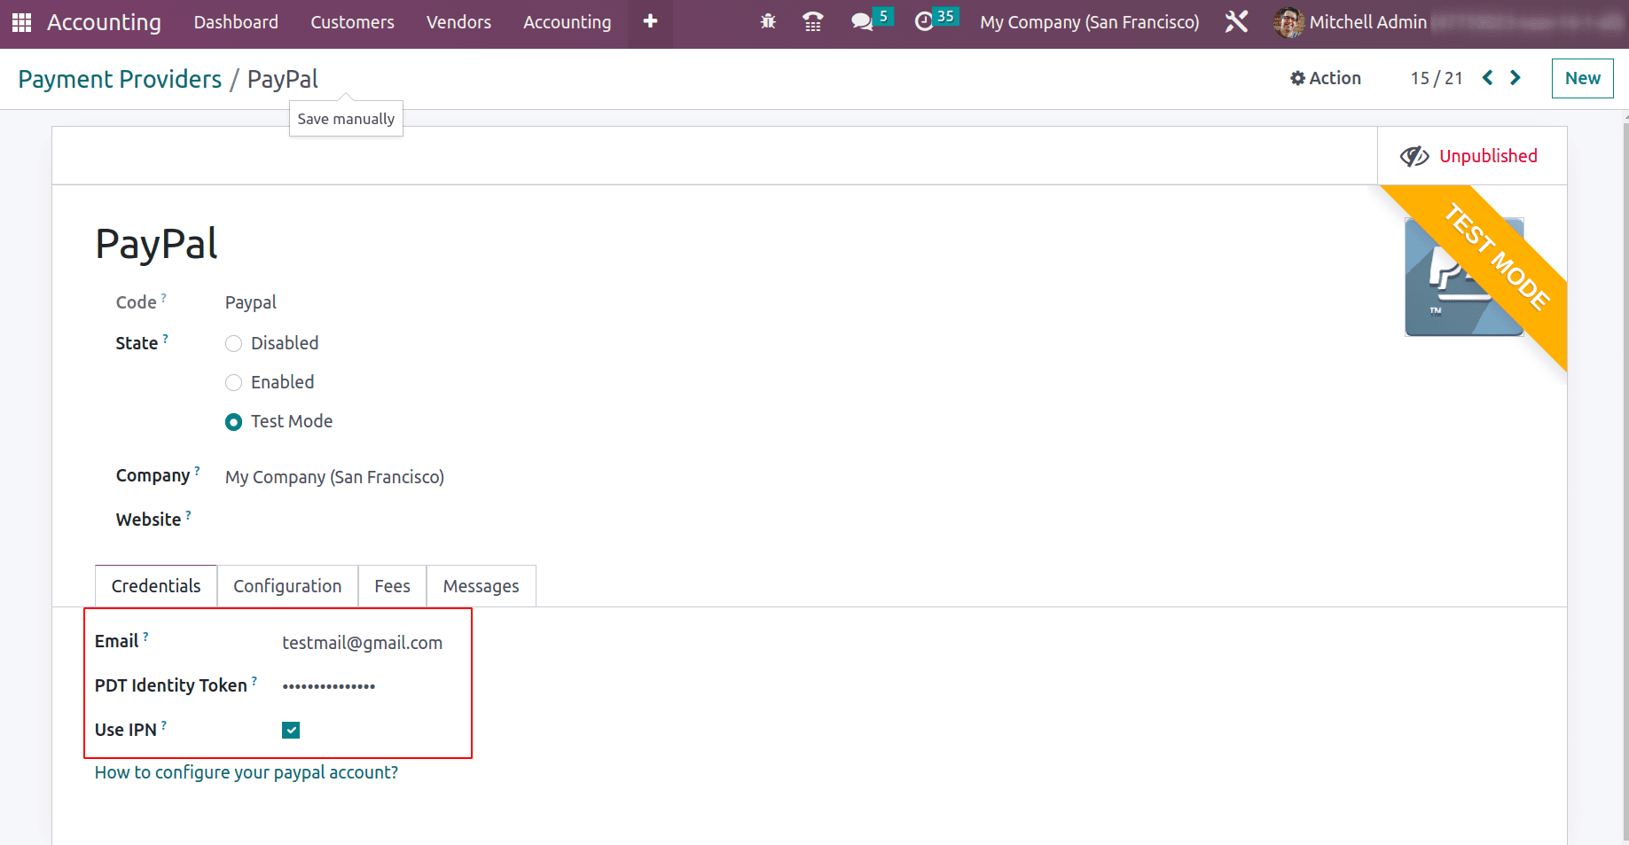Click the Accounting app title
1629x845 pixels.
click(x=104, y=22)
